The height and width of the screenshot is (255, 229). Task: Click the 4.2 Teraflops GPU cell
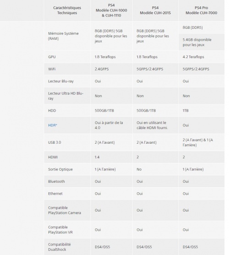tap(193, 57)
